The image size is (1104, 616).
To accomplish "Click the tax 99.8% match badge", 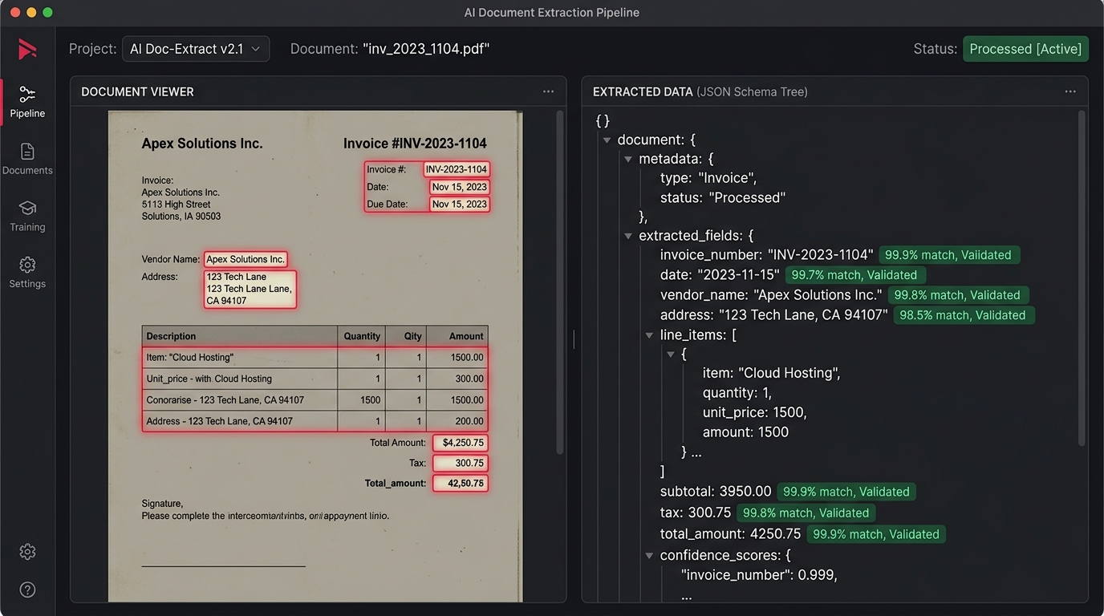I will point(806,513).
